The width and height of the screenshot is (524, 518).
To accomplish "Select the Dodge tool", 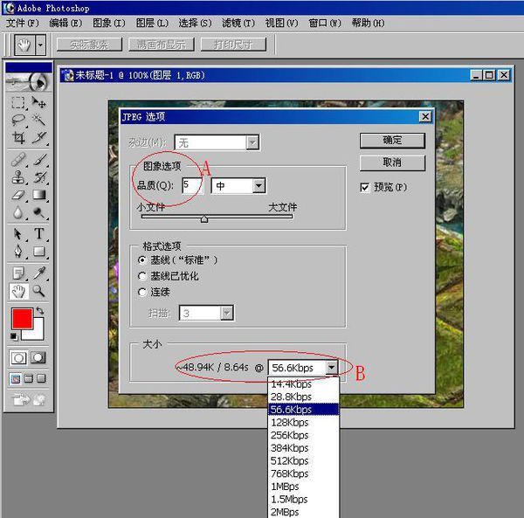I will [x=38, y=213].
